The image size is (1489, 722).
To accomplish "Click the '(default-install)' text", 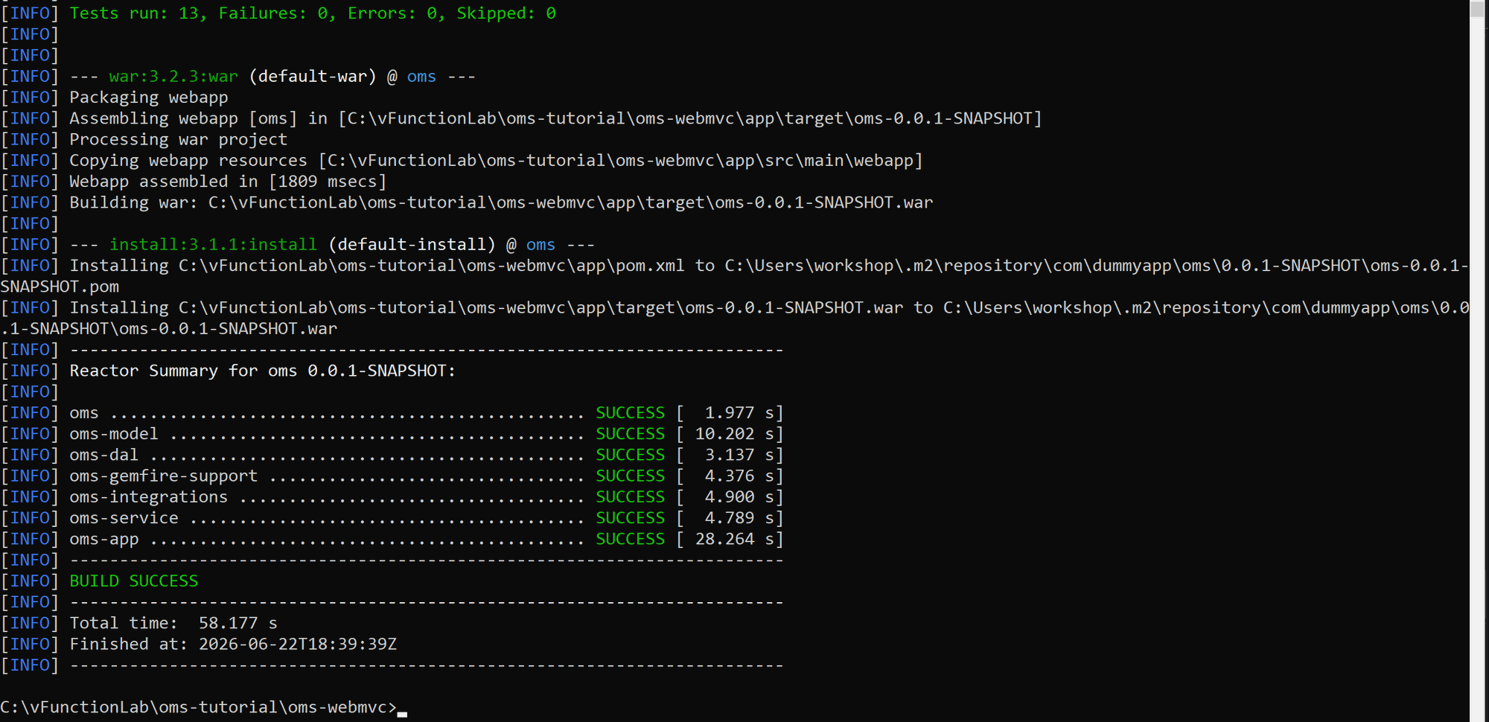I will 412,245.
